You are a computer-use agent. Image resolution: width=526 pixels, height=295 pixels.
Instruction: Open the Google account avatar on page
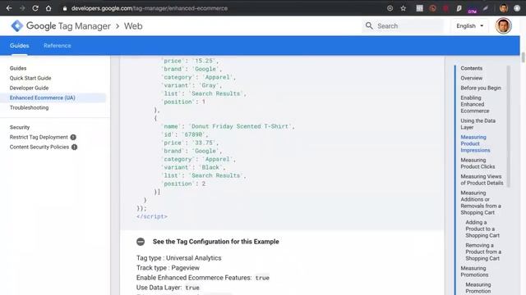503,25
